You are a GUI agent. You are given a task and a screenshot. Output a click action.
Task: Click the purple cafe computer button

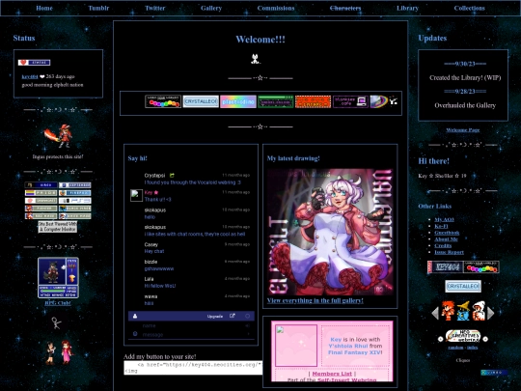tap(350, 101)
